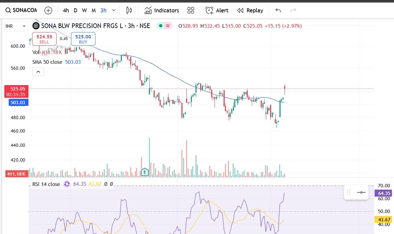Click the 503.03 SMA price label
Viewport: 394px width, 234px height.
click(x=18, y=102)
